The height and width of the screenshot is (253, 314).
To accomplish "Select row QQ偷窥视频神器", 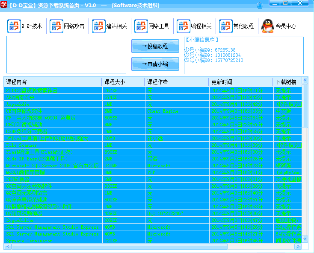I will coord(153,213).
